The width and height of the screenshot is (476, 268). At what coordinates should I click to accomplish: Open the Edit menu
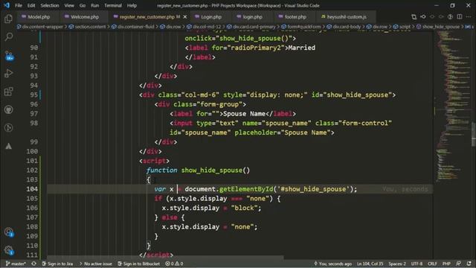click(31, 5)
